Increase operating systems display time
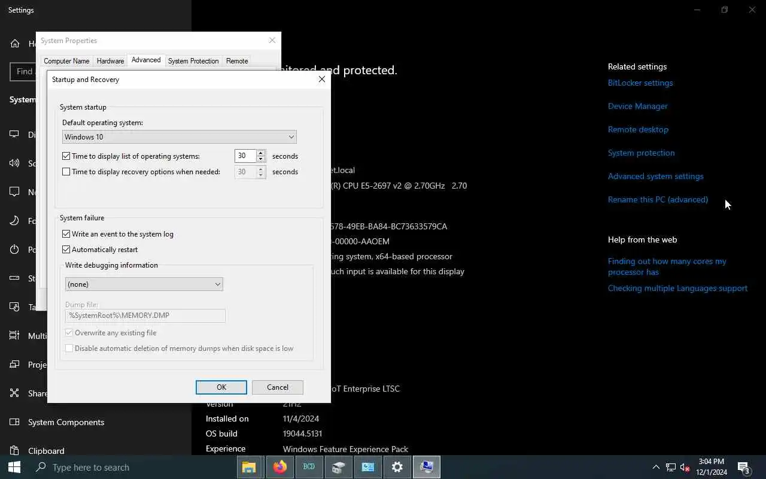The height and width of the screenshot is (479, 766). [x=261, y=153]
